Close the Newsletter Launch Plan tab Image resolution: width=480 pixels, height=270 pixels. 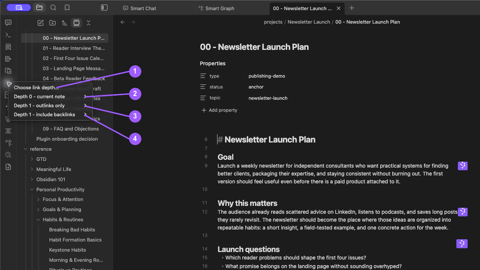(x=339, y=8)
